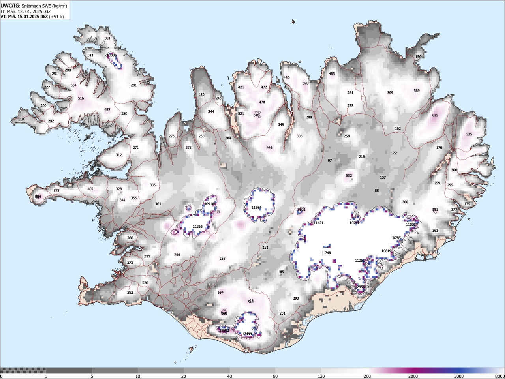Click the map value 521

point(241,114)
